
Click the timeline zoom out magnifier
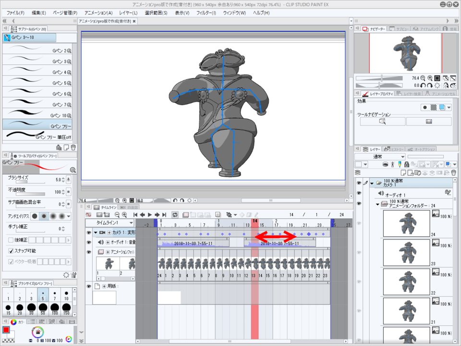tap(117, 215)
